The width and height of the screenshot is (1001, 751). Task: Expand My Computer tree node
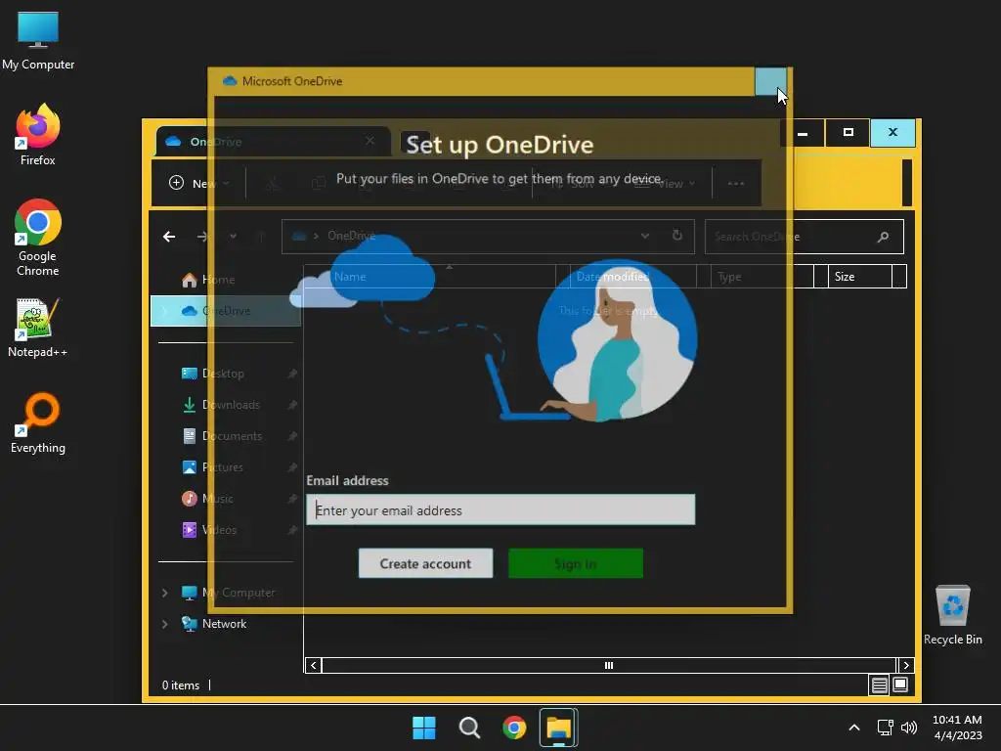164,593
